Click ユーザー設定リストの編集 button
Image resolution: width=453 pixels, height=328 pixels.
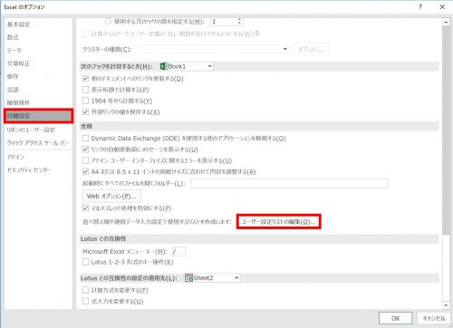[278, 222]
